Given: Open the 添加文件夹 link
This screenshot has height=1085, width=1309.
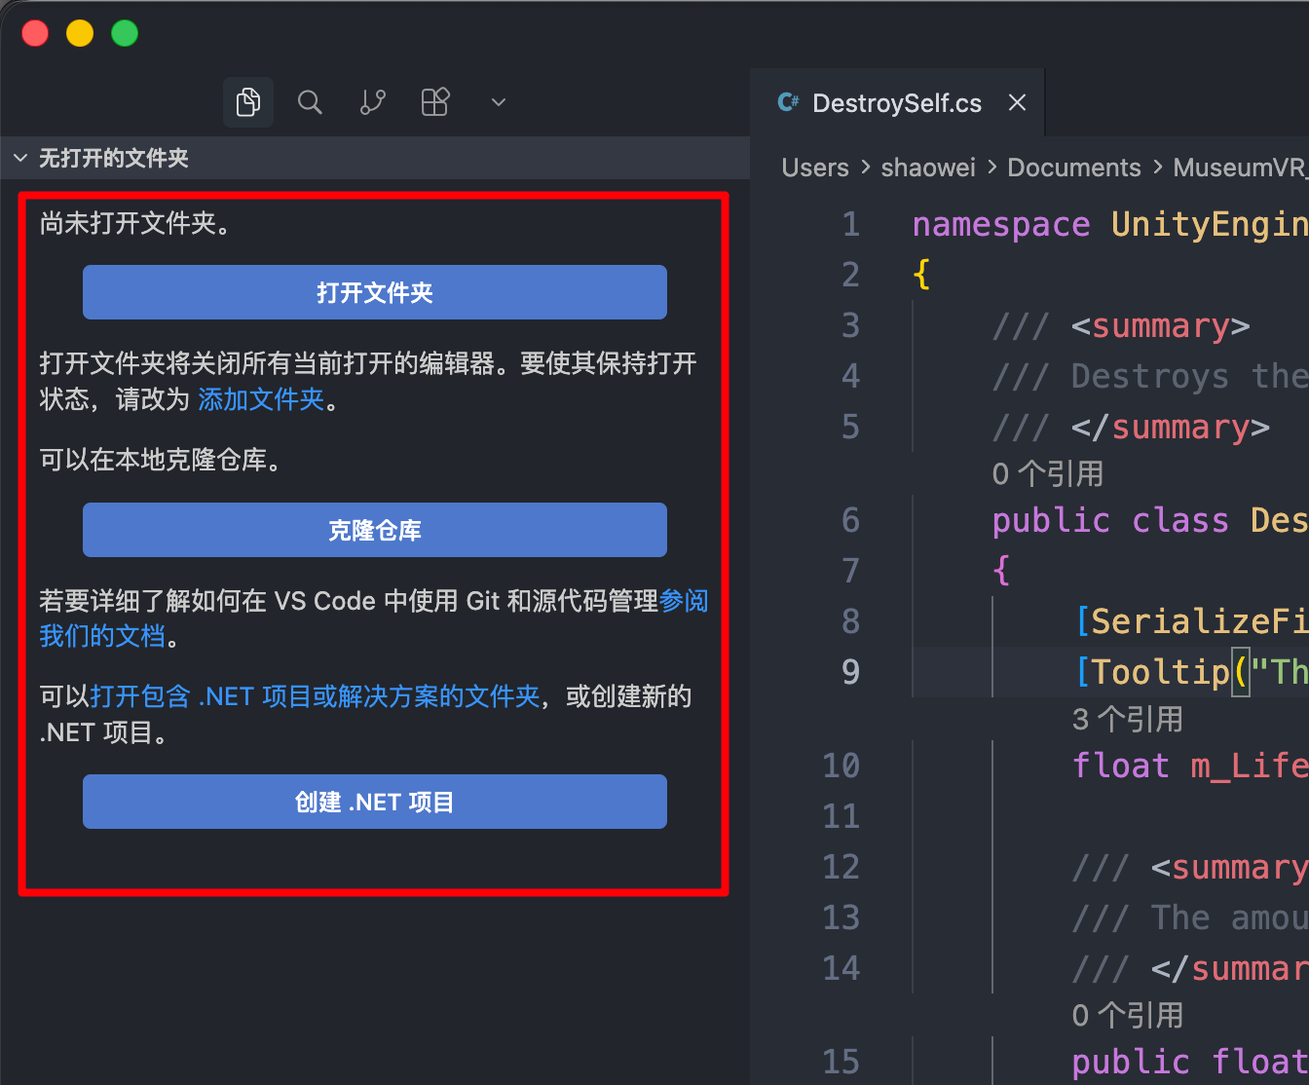Looking at the screenshot, I should 260,399.
